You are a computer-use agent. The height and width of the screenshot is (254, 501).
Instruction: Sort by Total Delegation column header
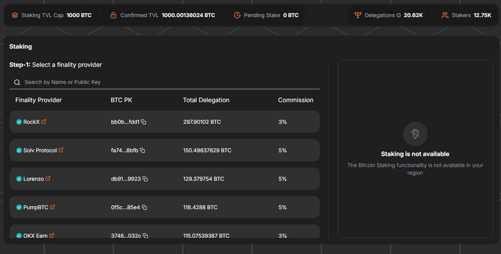(x=206, y=100)
